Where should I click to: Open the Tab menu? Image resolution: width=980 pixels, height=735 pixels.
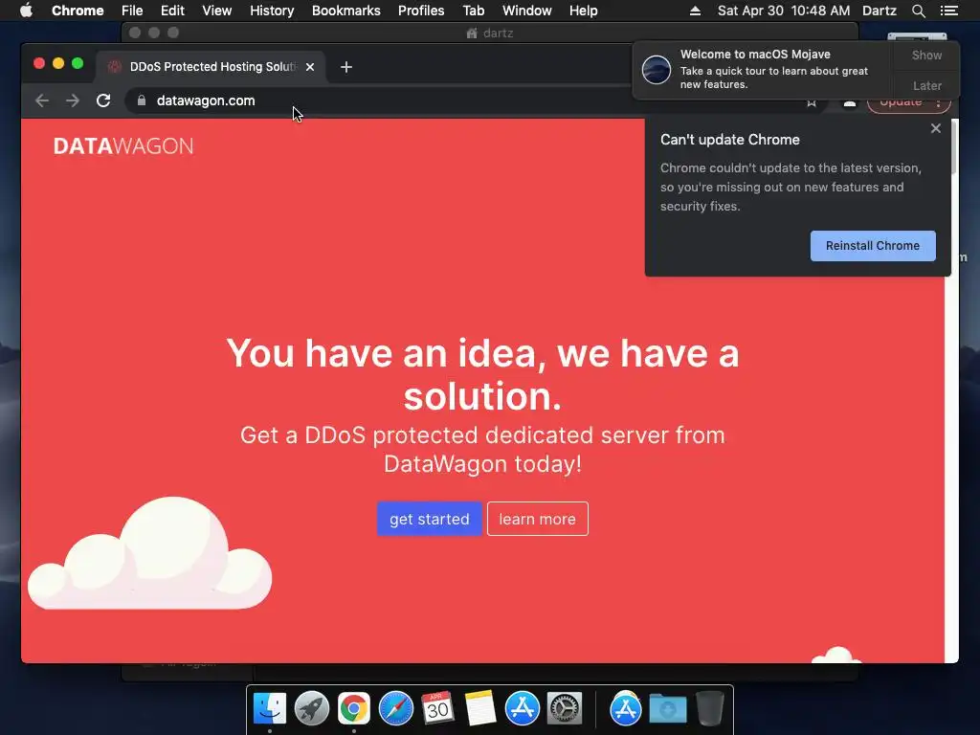click(x=473, y=11)
